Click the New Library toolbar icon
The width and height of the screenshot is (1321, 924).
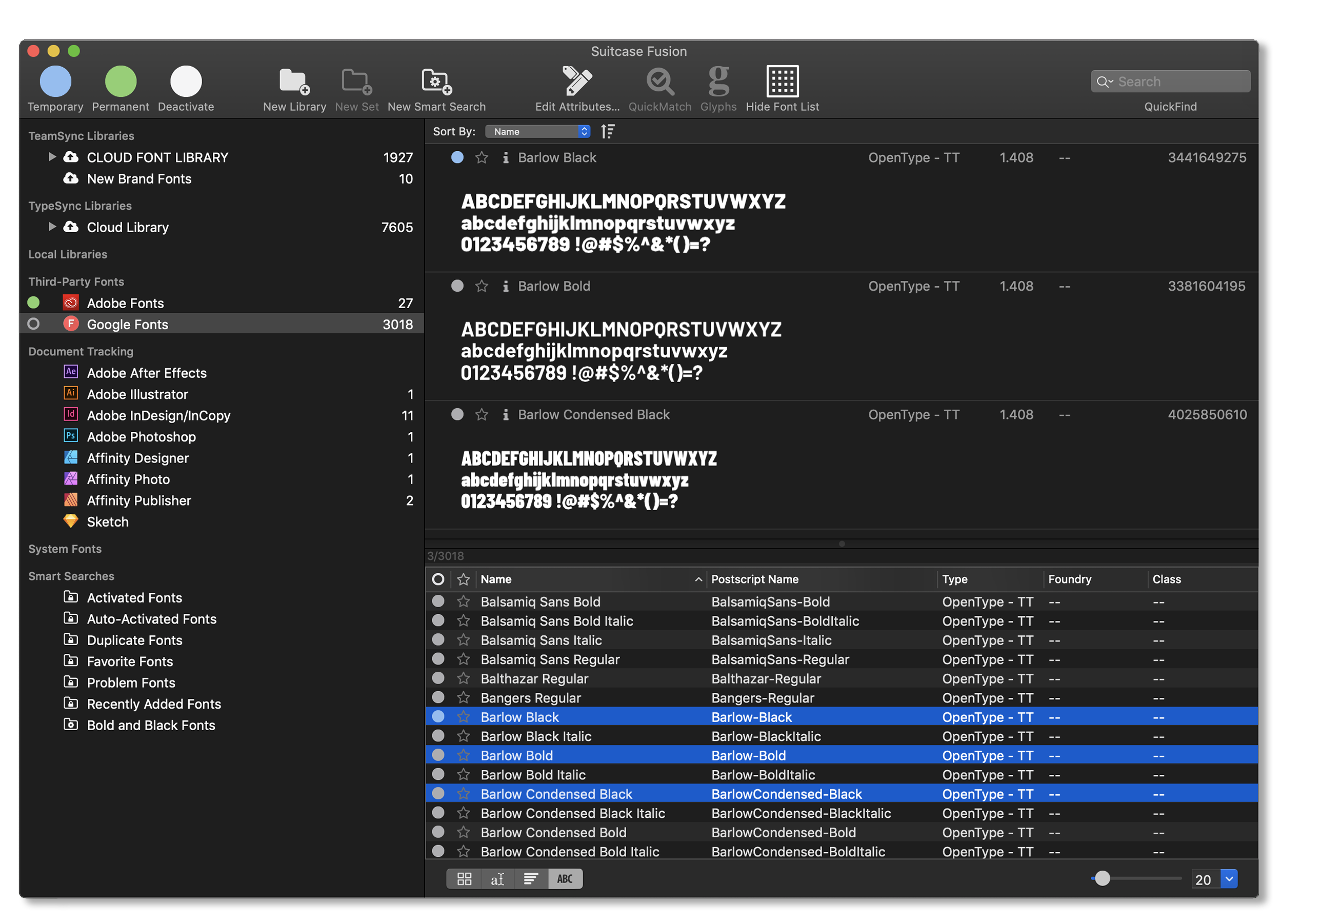coord(294,82)
